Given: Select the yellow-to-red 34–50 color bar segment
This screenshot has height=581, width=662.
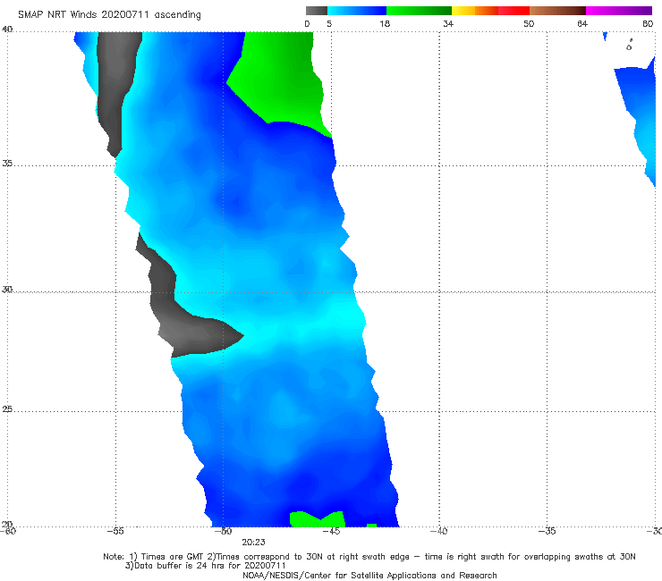Looking at the screenshot, I should point(490,11).
